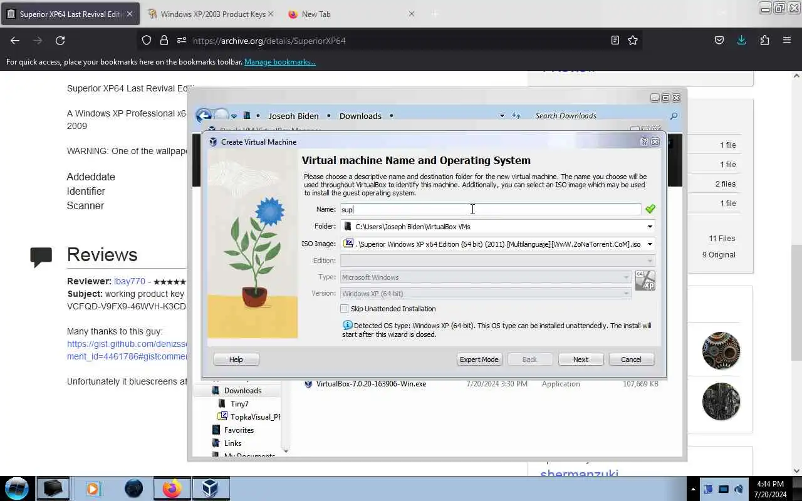This screenshot has width=802, height=501.
Task: Click the Firefox back arrow
Action: [x=15, y=40]
